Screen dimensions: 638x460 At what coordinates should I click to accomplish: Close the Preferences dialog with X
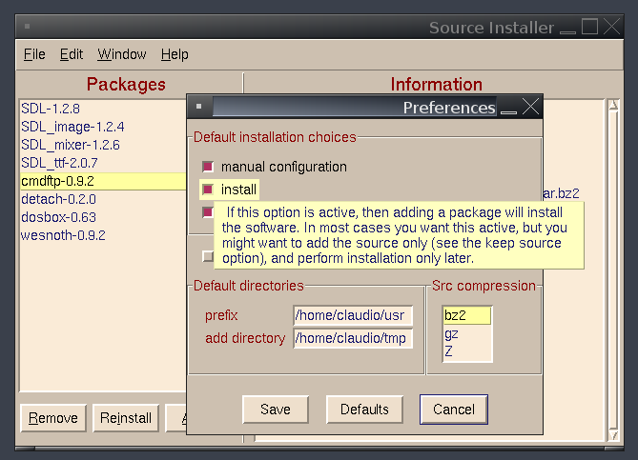(531, 107)
